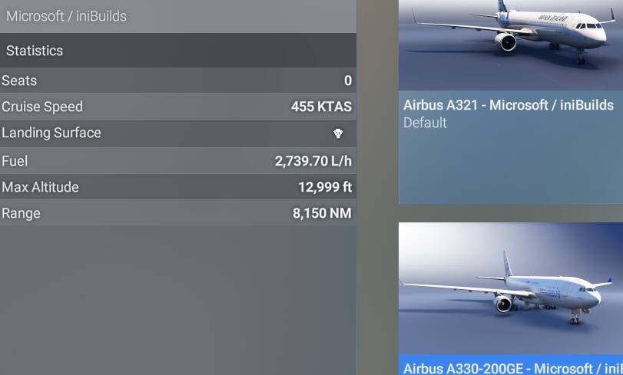Click the 12,999 ft altitude value

tap(325, 187)
